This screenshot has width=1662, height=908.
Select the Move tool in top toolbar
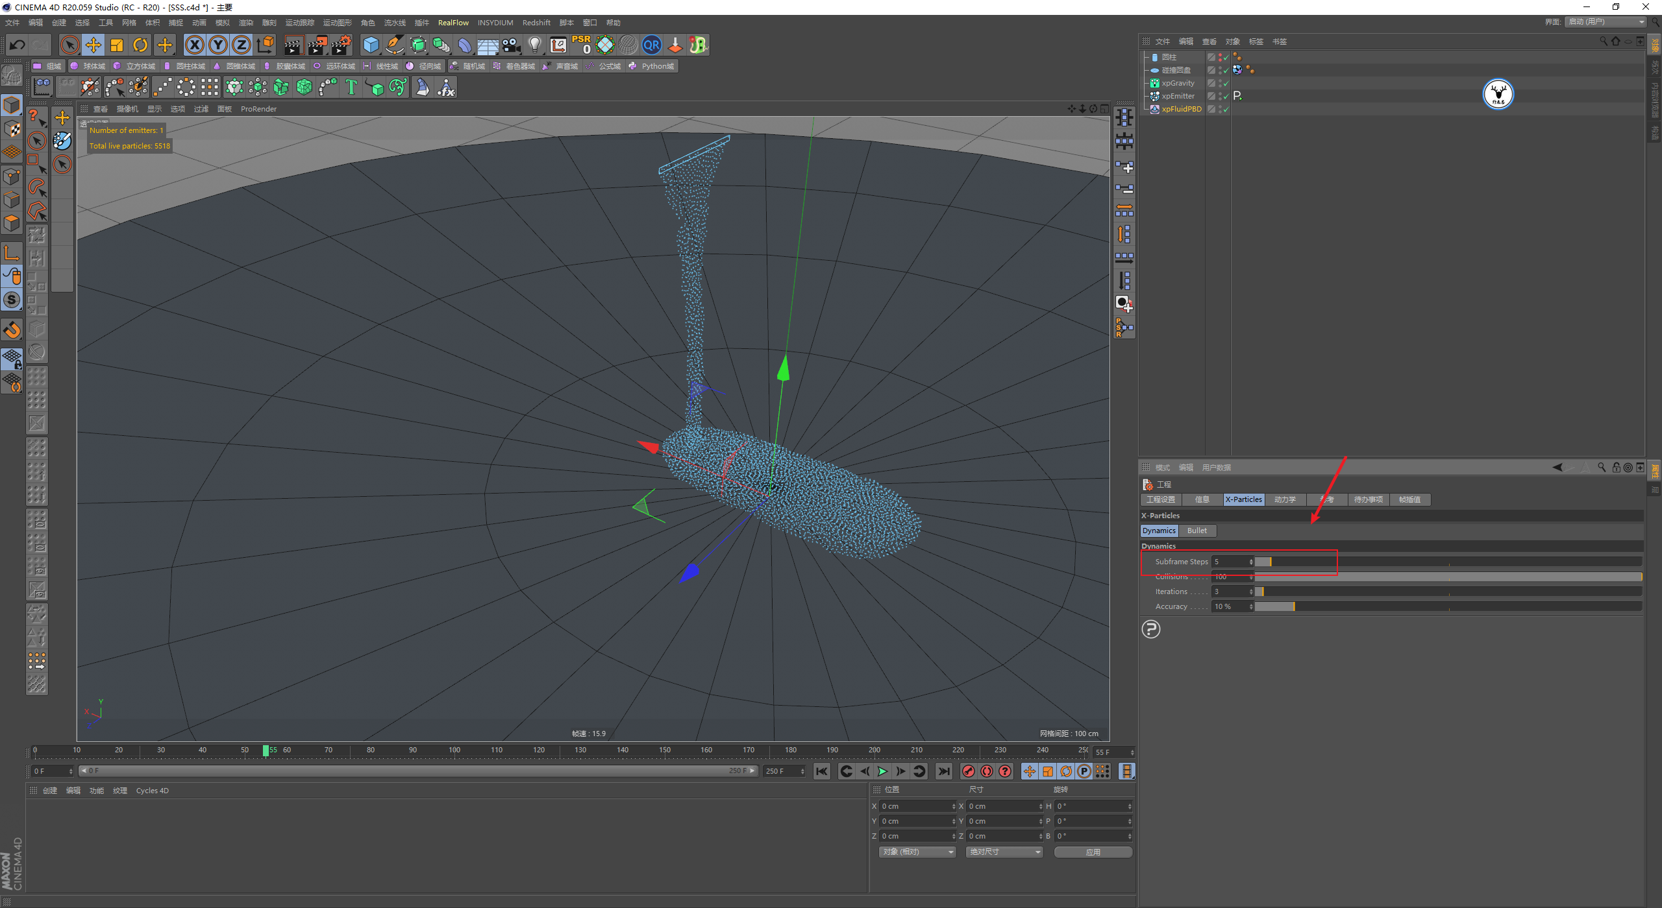[x=93, y=45]
